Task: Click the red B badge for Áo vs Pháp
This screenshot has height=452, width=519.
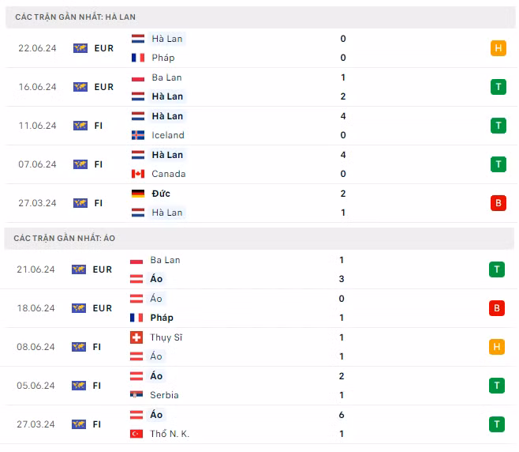Action: click(497, 308)
